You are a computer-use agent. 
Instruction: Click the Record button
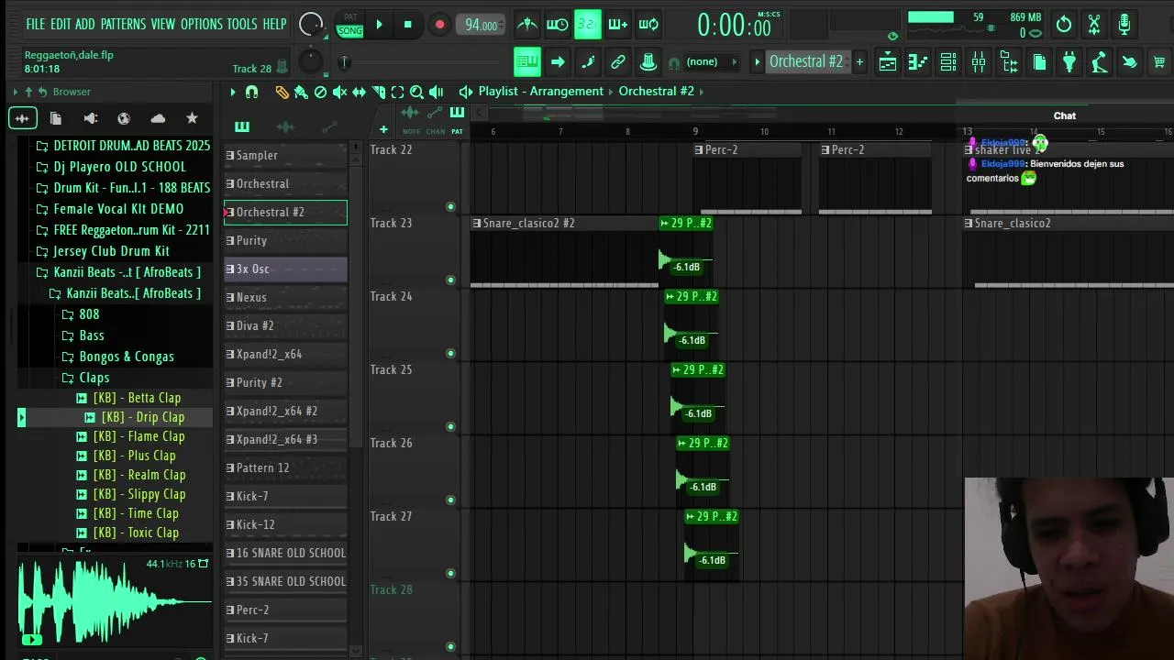point(439,25)
